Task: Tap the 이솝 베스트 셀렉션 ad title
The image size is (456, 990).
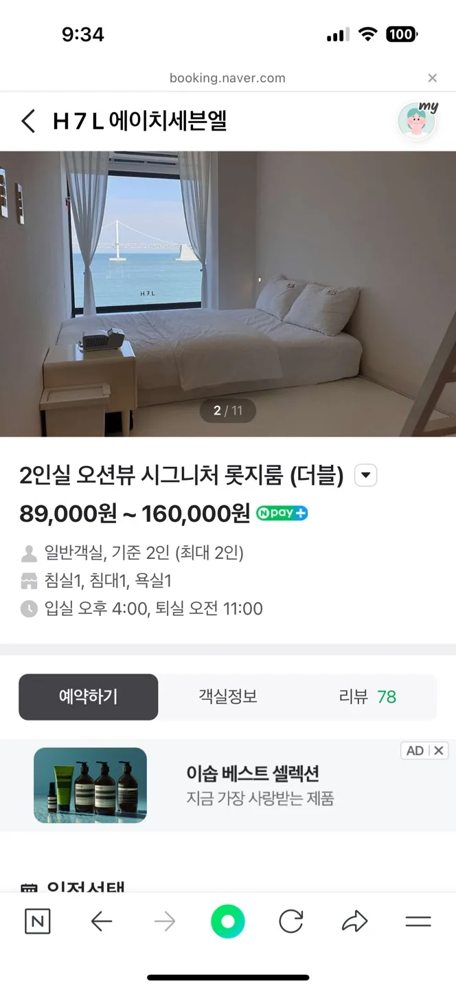Action: (x=252, y=773)
